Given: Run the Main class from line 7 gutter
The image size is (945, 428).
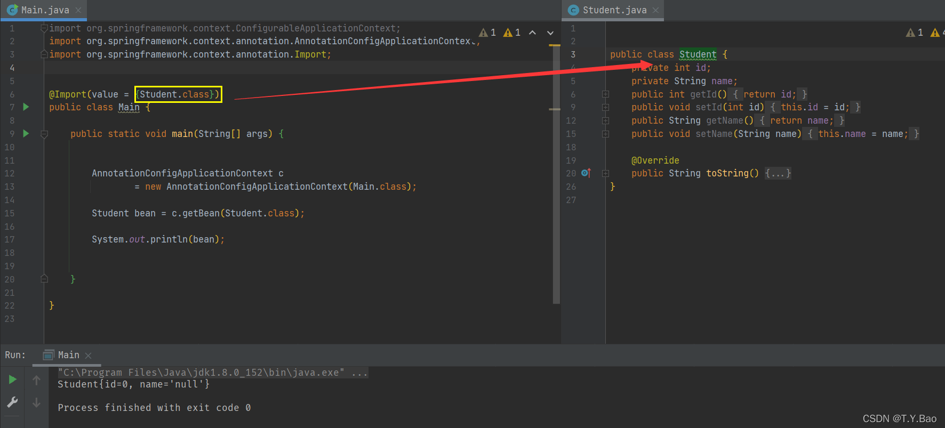Looking at the screenshot, I should 26,107.
